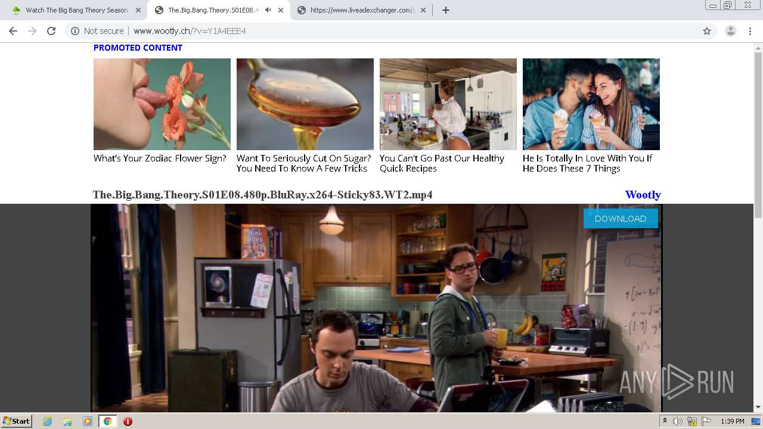Open the Zodiac Flower Sign ad image

click(162, 104)
